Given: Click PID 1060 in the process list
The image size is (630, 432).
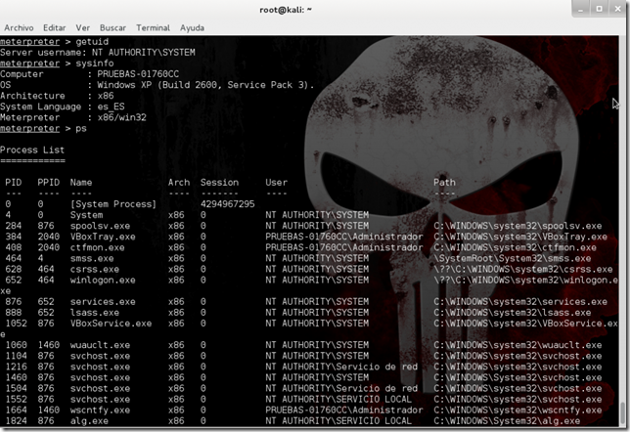Looking at the screenshot, I should (x=16, y=345).
